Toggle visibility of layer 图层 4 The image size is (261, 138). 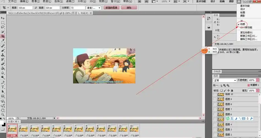215,124
